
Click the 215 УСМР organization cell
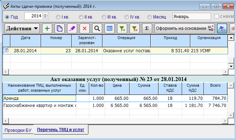point(209,51)
